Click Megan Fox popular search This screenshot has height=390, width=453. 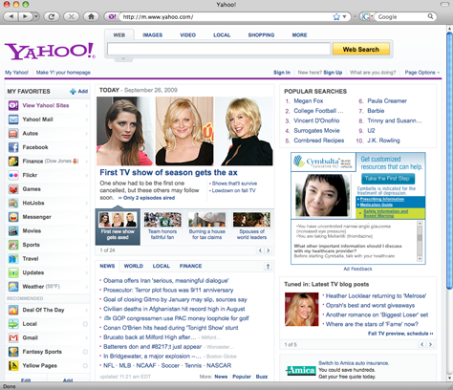309,101
